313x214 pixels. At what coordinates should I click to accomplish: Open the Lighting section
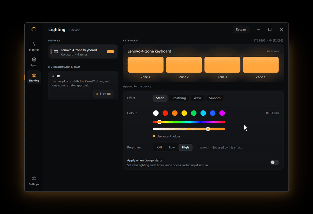(34, 77)
